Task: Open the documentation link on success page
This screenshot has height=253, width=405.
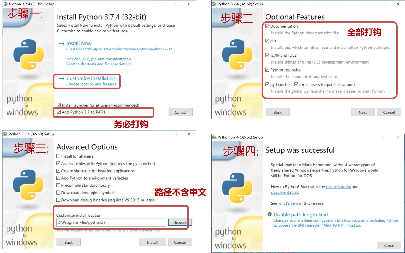Action: click(x=285, y=192)
